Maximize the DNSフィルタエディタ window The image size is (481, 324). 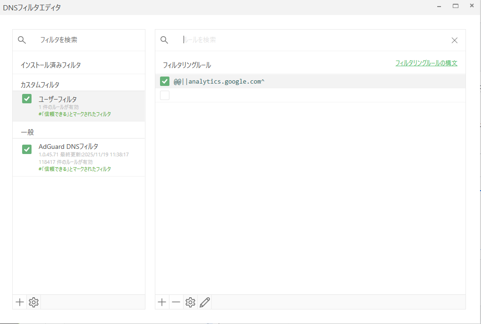(x=455, y=6)
